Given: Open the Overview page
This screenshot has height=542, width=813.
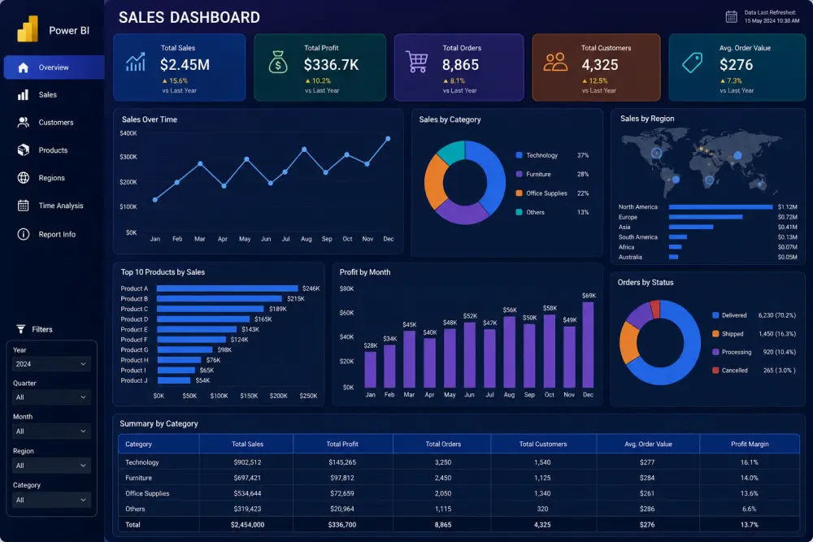Looking at the screenshot, I should [x=54, y=67].
